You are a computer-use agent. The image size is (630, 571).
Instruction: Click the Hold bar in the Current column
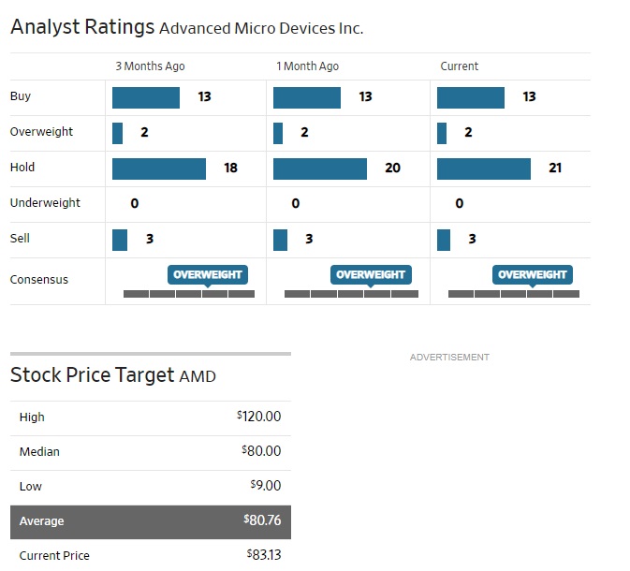point(483,168)
